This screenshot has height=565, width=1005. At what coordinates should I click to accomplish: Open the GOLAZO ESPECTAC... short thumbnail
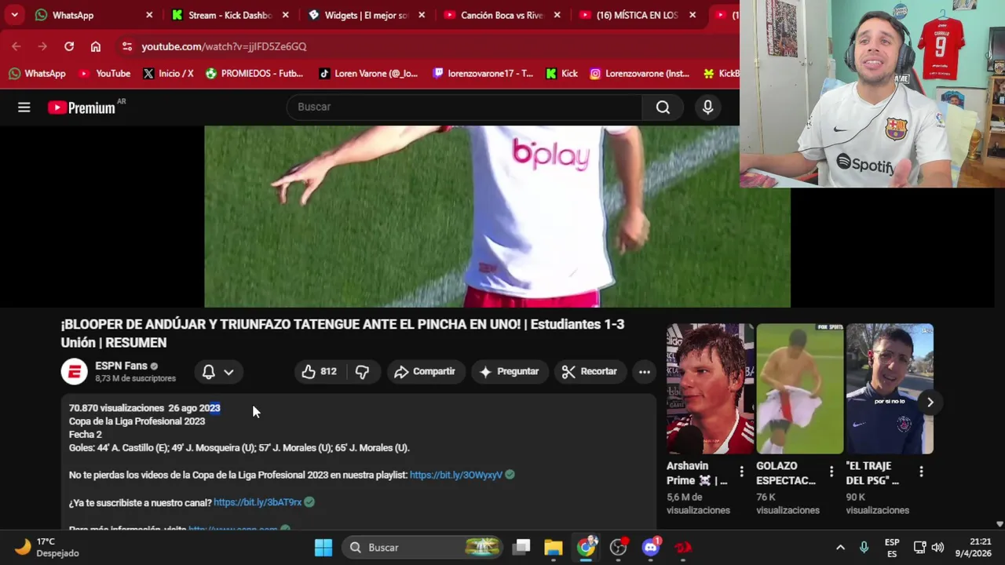coord(799,388)
